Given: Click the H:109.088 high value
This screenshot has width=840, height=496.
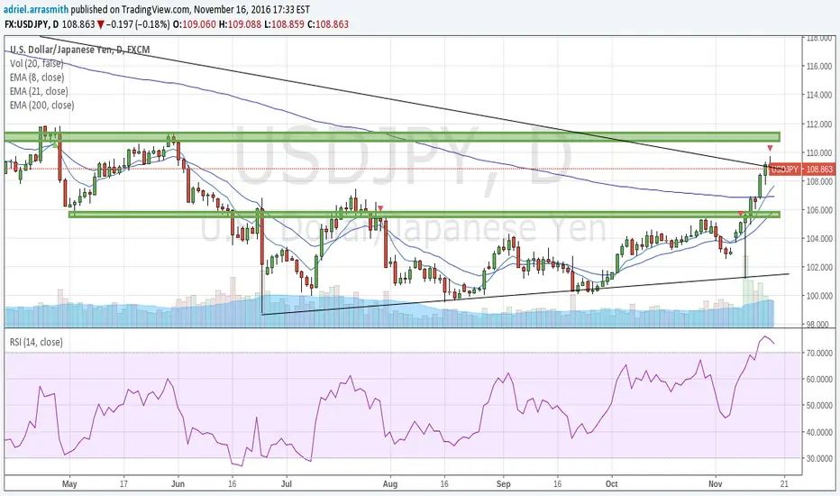Looking at the screenshot, I should click(x=241, y=24).
